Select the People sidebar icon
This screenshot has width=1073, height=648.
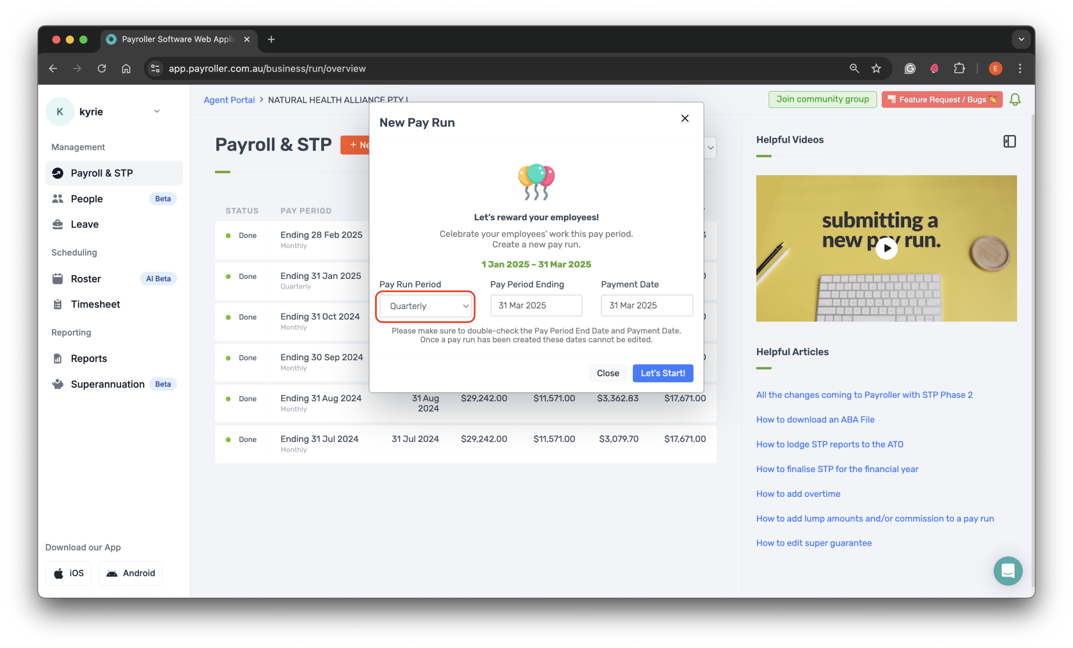57,199
